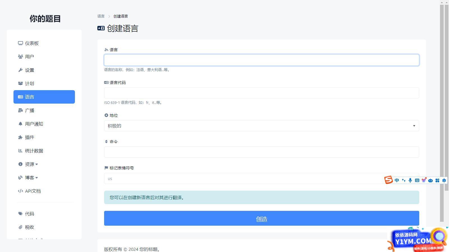Screen dimensions: 449x252
Task: Click the Sogou input method logo
Action: (x=388, y=180)
